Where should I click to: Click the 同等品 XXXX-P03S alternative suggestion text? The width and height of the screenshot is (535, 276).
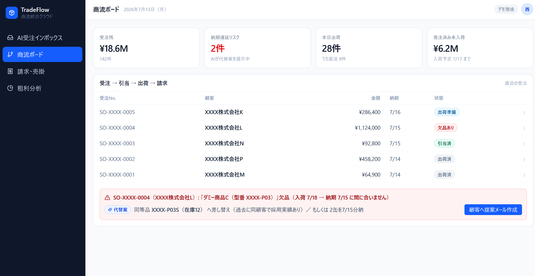pyautogui.click(x=249, y=210)
